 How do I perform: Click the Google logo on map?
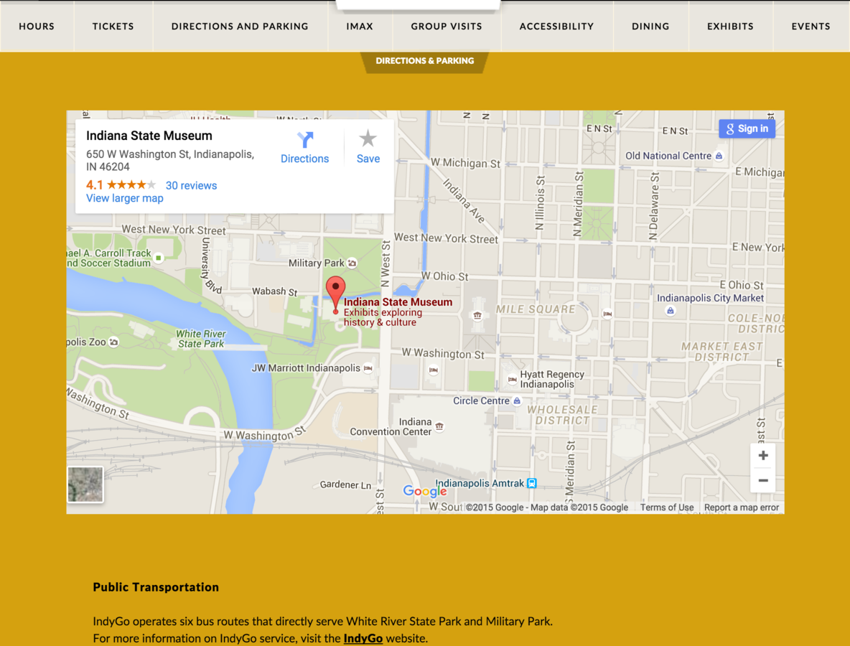click(x=425, y=491)
